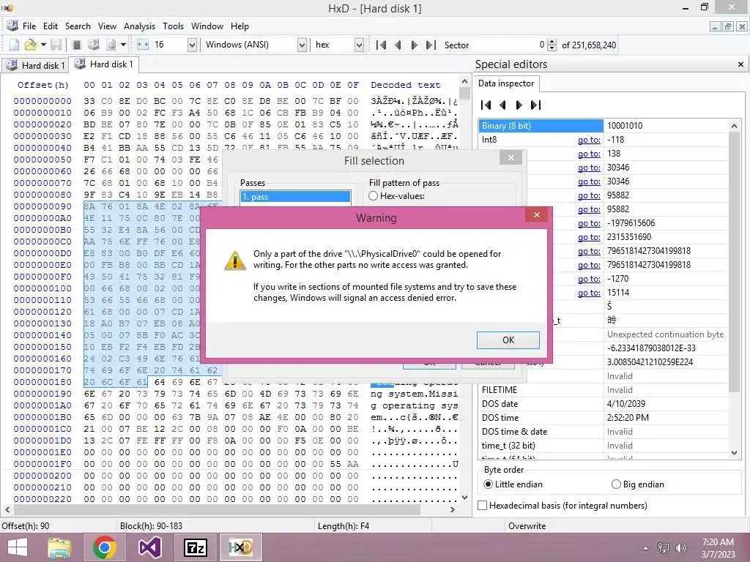Screen dimensions: 750x562
Task: Data inspector: move to previous byte arrow
Action: 502,105
